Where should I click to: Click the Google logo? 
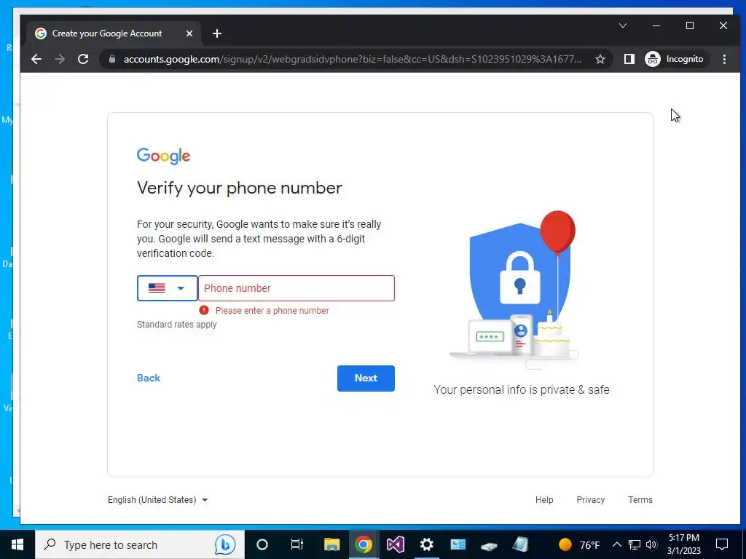(x=164, y=156)
